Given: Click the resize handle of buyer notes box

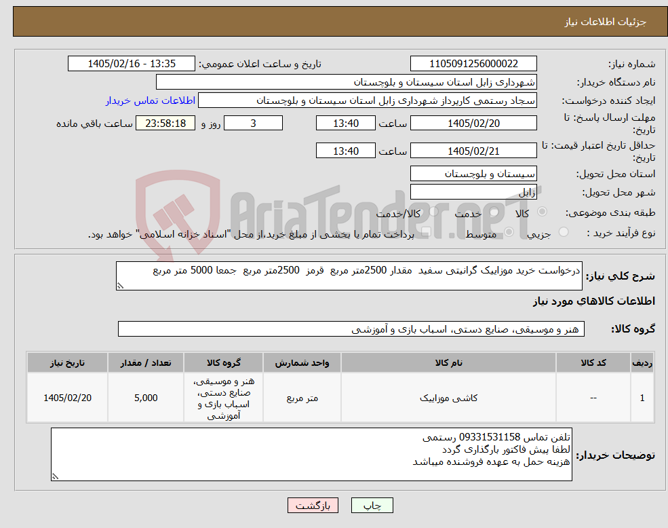Looking at the screenshot, I should [55, 477].
